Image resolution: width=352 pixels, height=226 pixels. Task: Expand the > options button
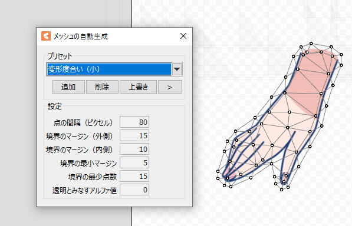pyautogui.click(x=170, y=87)
